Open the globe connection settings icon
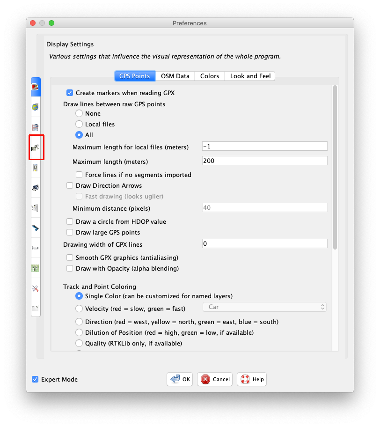 pyautogui.click(x=36, y=107)
